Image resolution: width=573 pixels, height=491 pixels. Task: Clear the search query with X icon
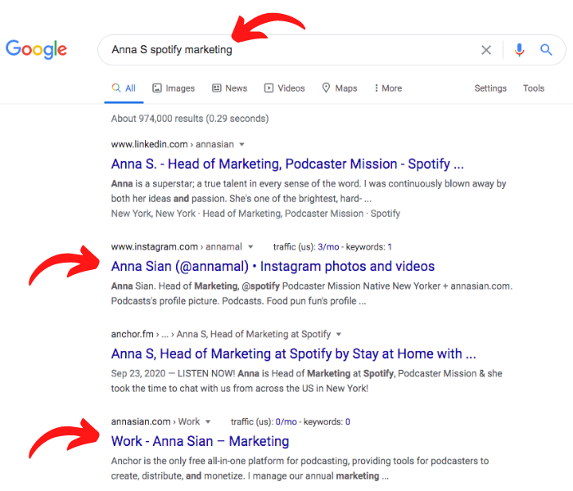tap(486, 50)
